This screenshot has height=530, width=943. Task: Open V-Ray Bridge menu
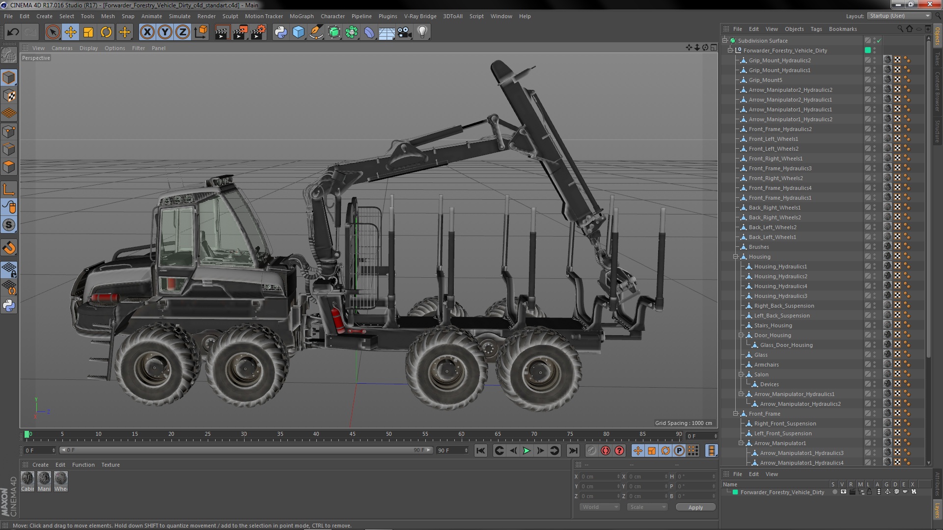pyautogui.click(x=420, y=16)
